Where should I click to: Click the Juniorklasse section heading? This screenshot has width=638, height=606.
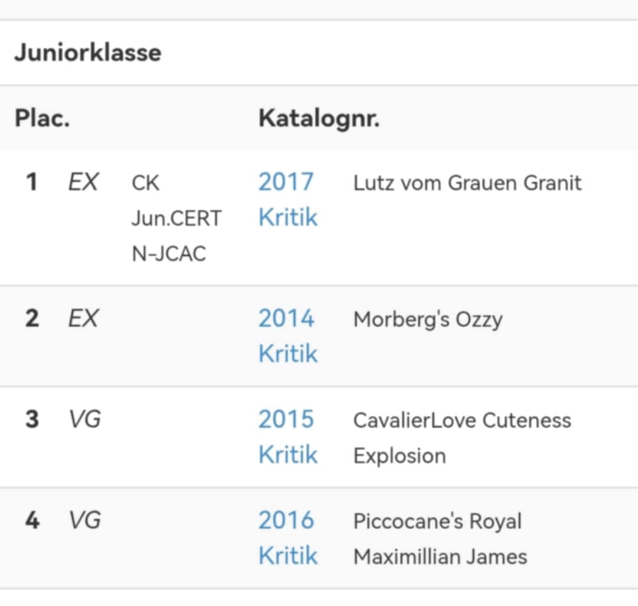[87, 53]
